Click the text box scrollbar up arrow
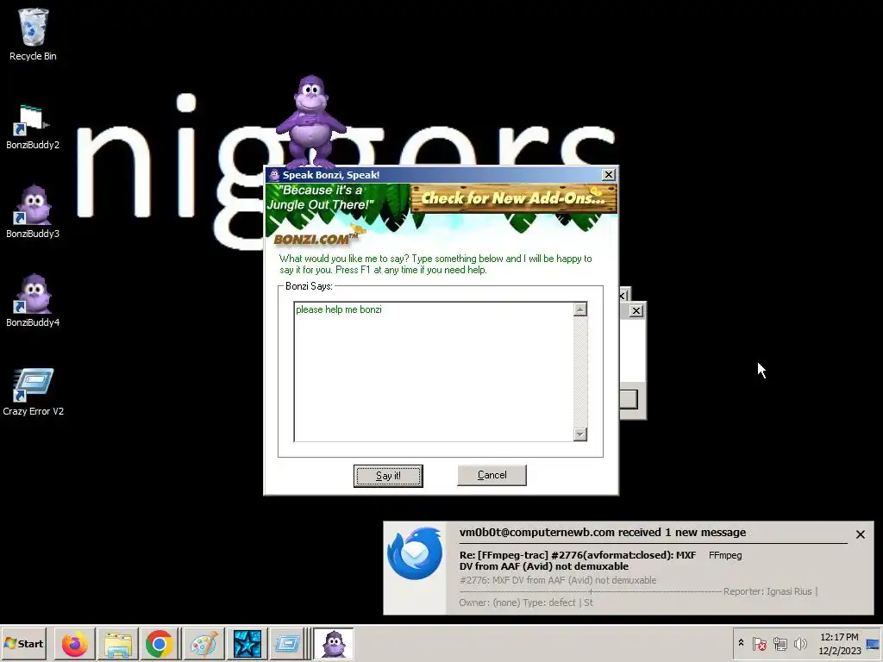Viewport: 883px width, 662px height. pos(580,309)
